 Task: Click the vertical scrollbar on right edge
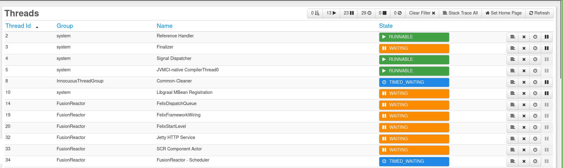(561, 40)
